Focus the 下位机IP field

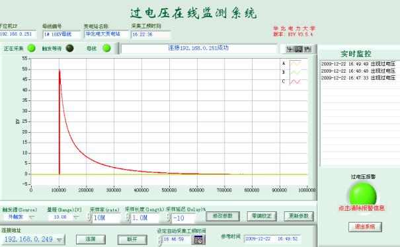(18, 34)
